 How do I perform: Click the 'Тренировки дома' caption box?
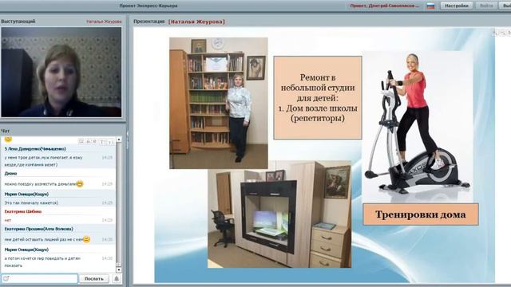421,214
